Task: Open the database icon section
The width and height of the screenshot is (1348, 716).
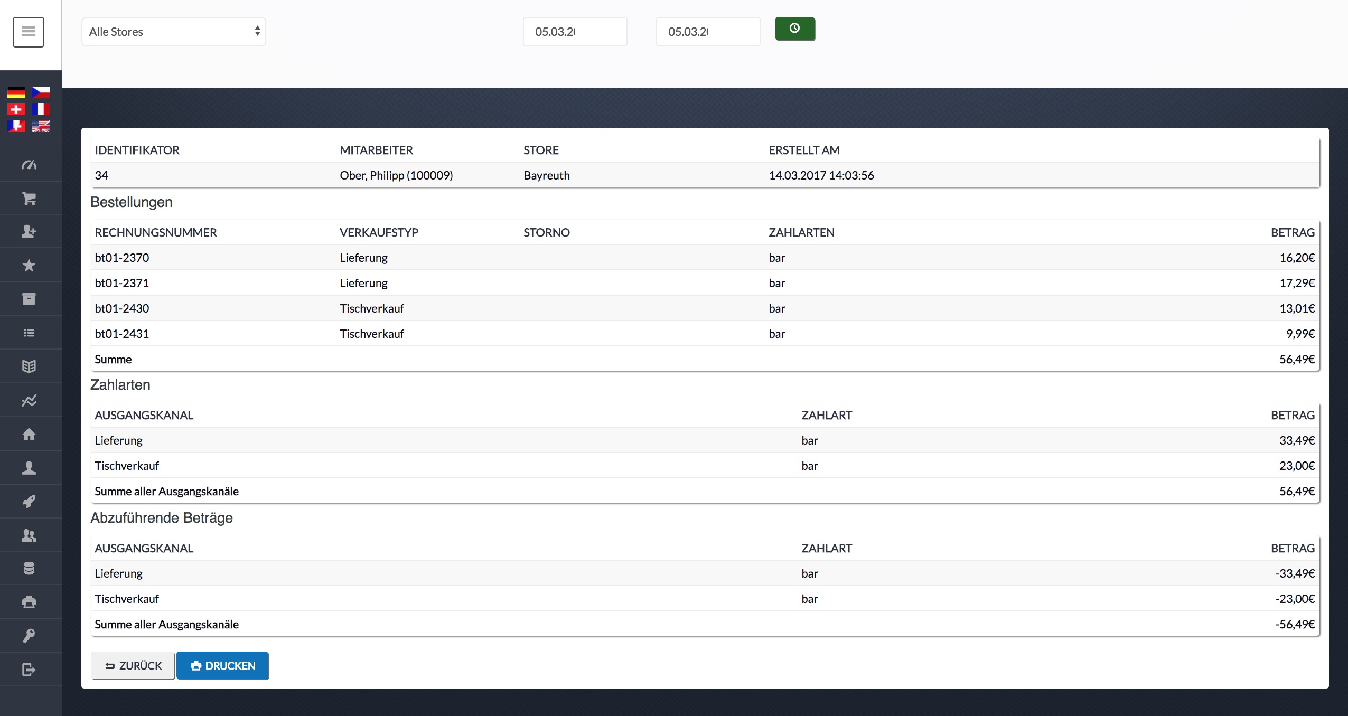Action: 29,568
